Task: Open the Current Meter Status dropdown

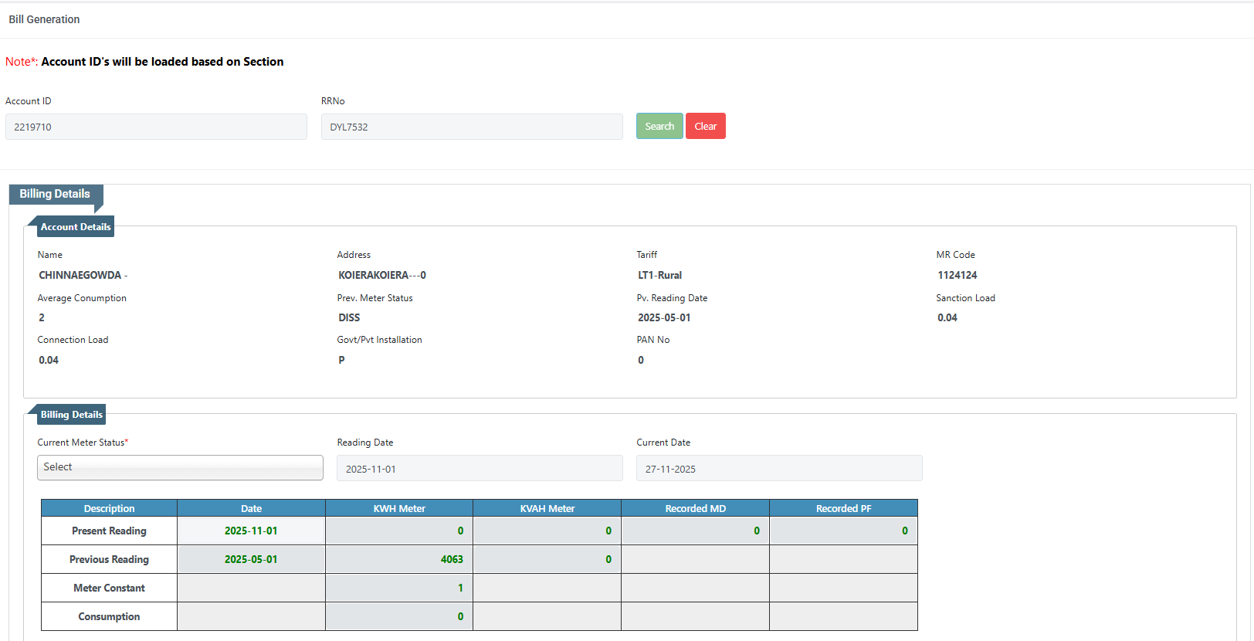Action: [180, 467]
